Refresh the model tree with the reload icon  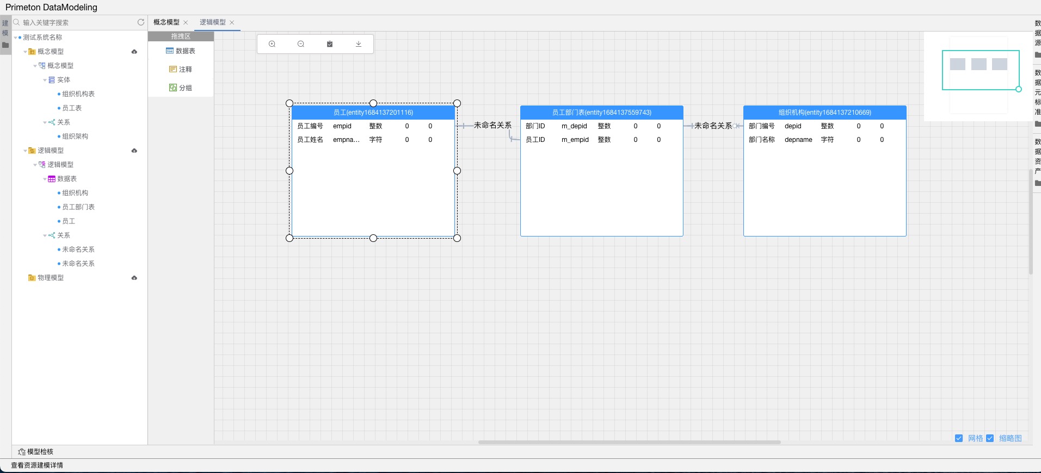click(141, 22)
